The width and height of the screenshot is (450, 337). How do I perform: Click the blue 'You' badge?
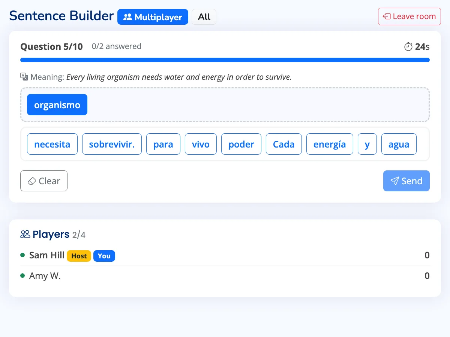coord(104,256)
